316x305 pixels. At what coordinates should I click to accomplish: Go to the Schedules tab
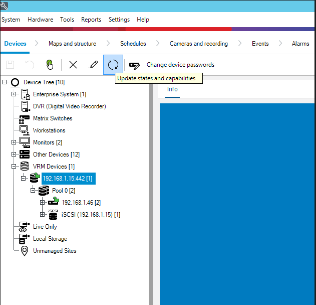tap(133, 44)
